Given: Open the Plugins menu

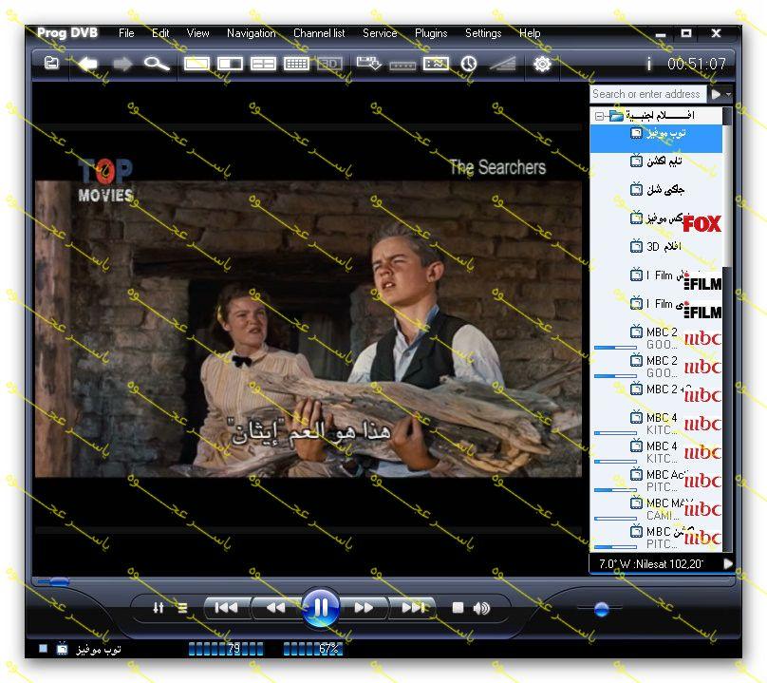Looking at the screenshot, I should (431, 33).
